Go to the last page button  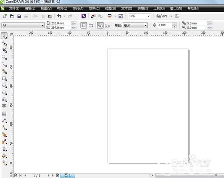(x=53, y=175)
